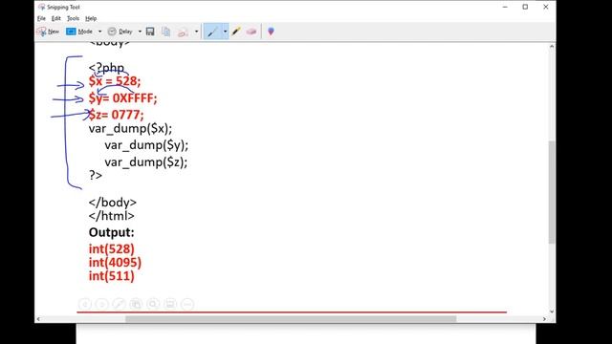612x344 pixels.
Task: Click the "int(4095)" output line
Action: [x=115, y=263]
